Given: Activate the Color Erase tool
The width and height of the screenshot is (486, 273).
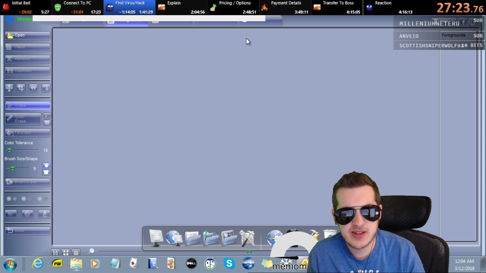Looking at the screenshot, I should [x=23, y=119].
